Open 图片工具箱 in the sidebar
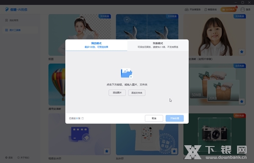This screenshot has width=254, height=163. click(x=20, y=30)
